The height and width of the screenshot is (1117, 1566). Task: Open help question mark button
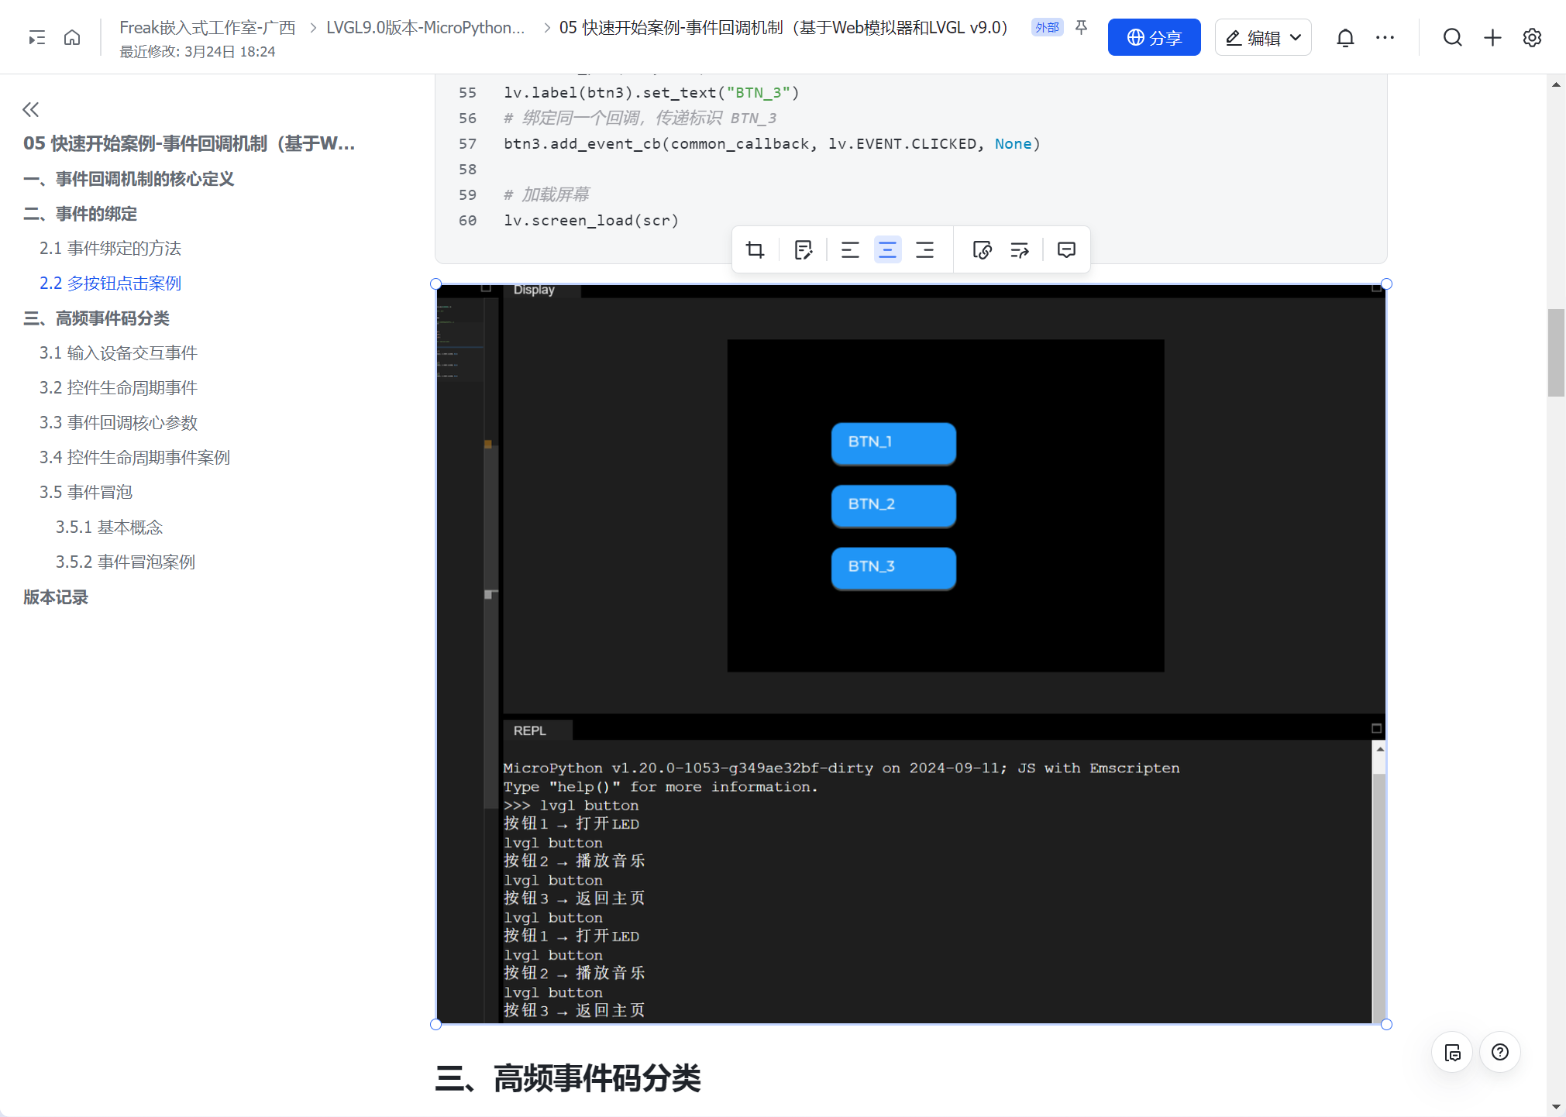(x=1500, y=1052)
